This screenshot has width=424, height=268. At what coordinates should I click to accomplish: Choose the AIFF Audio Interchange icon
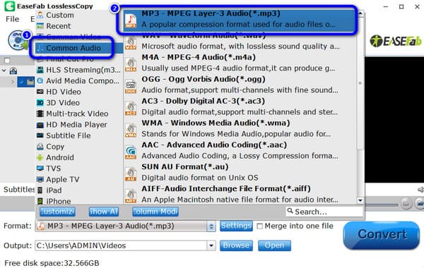(131, 195)
